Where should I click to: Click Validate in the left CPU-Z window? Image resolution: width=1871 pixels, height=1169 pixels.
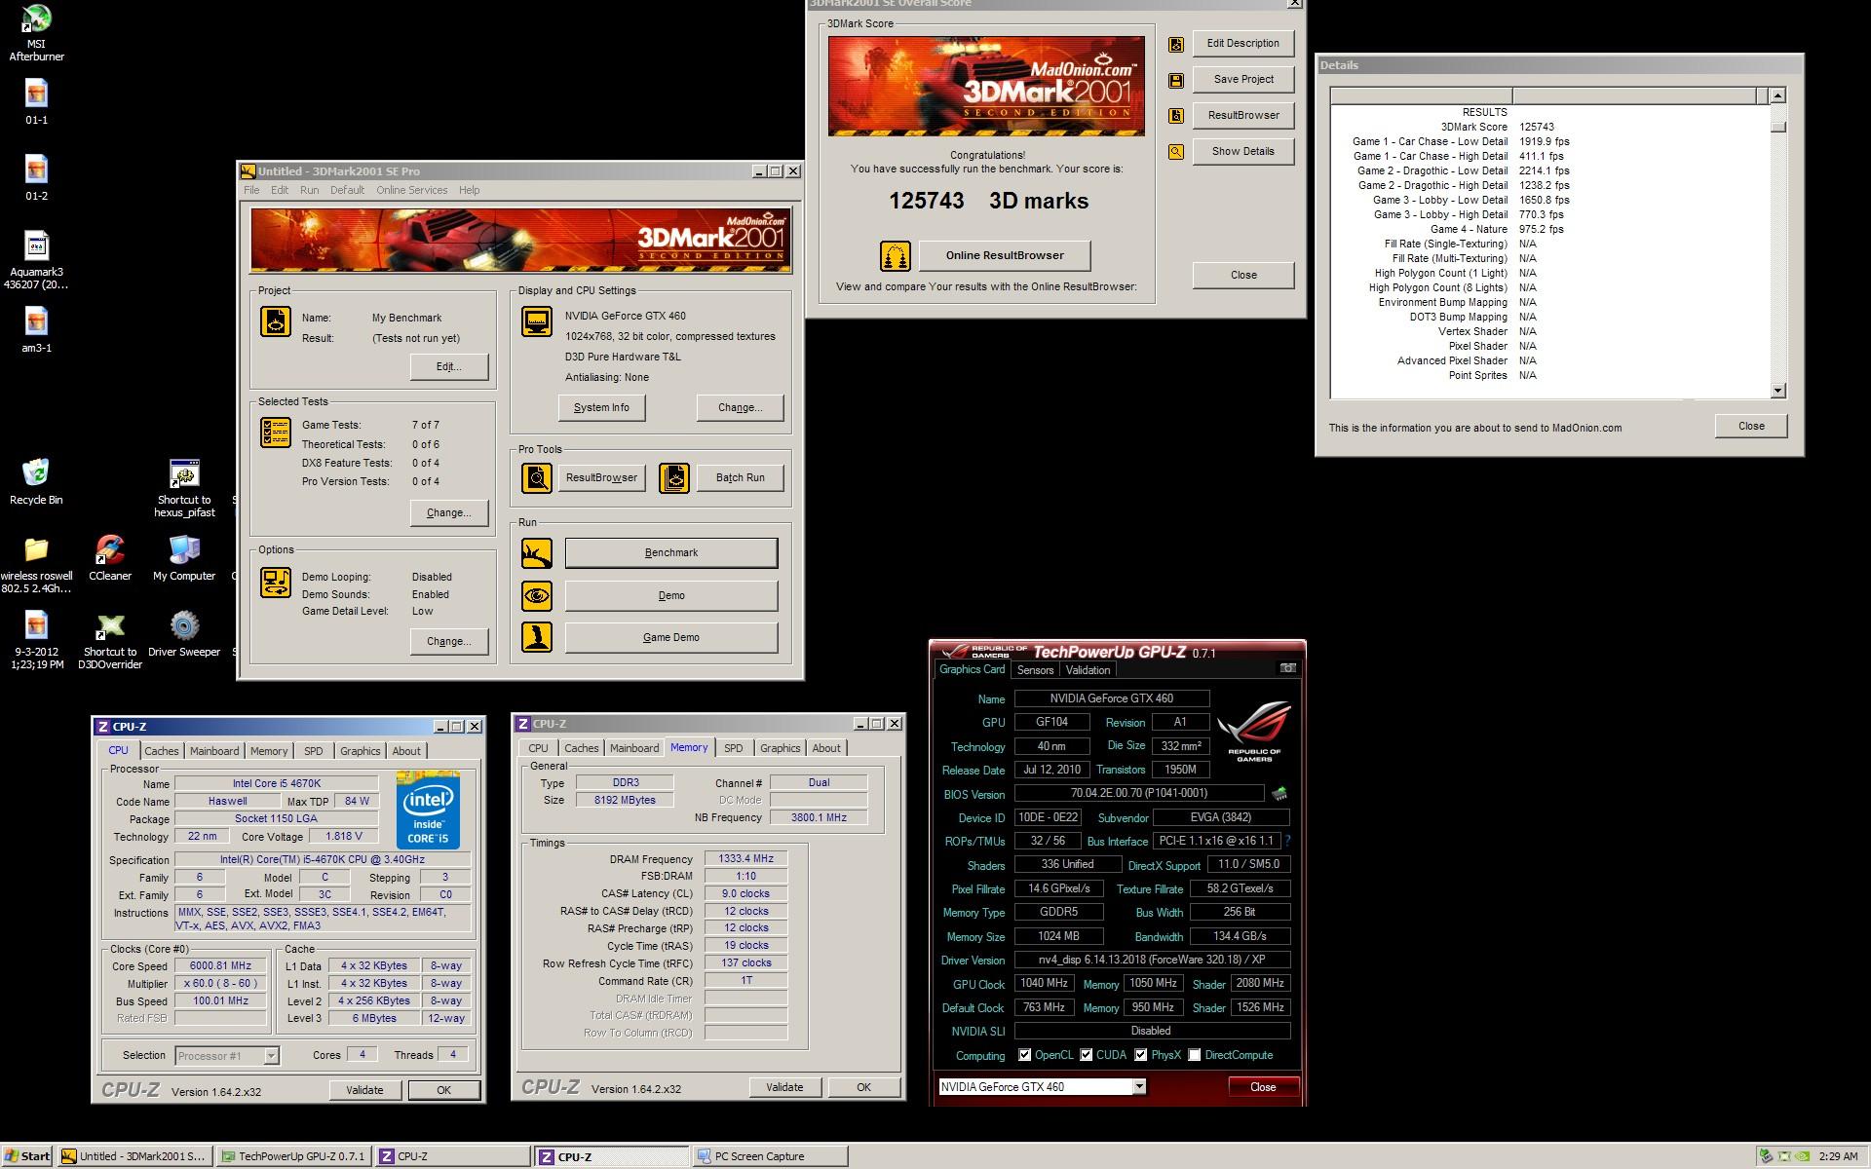coord(364,1090)
